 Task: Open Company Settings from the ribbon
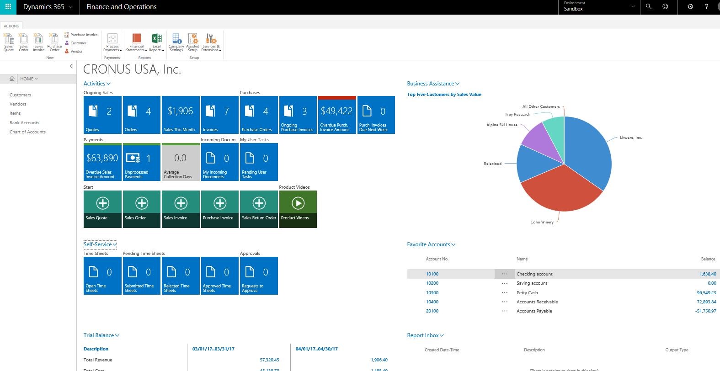176,42
